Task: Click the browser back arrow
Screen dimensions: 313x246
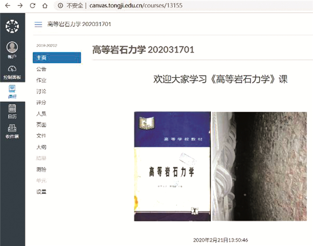Action: click(7, 6)
